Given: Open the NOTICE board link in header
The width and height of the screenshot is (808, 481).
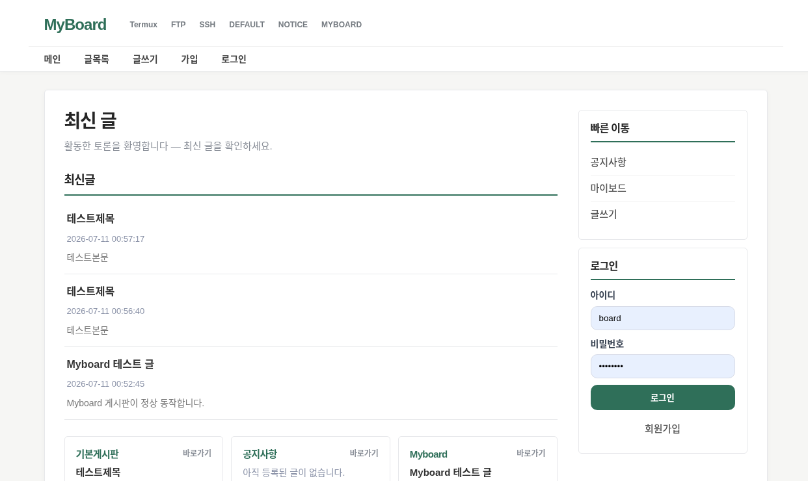Looking at the screenshot, I should pos(293,25).
